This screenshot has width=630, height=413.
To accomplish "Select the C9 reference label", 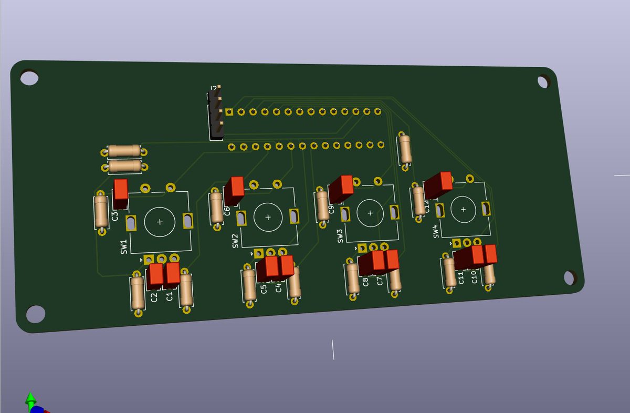I will (331, 209).
